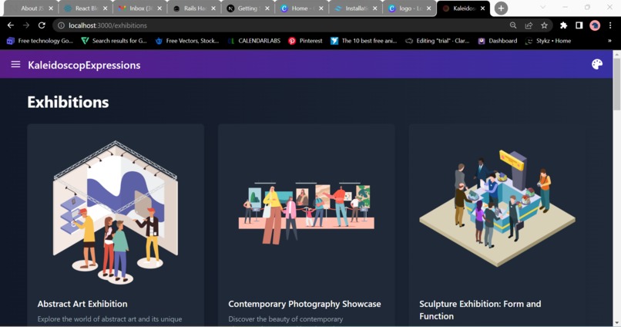
Task: Open the Chrome three-dot menu
Action: pos(610,25)
